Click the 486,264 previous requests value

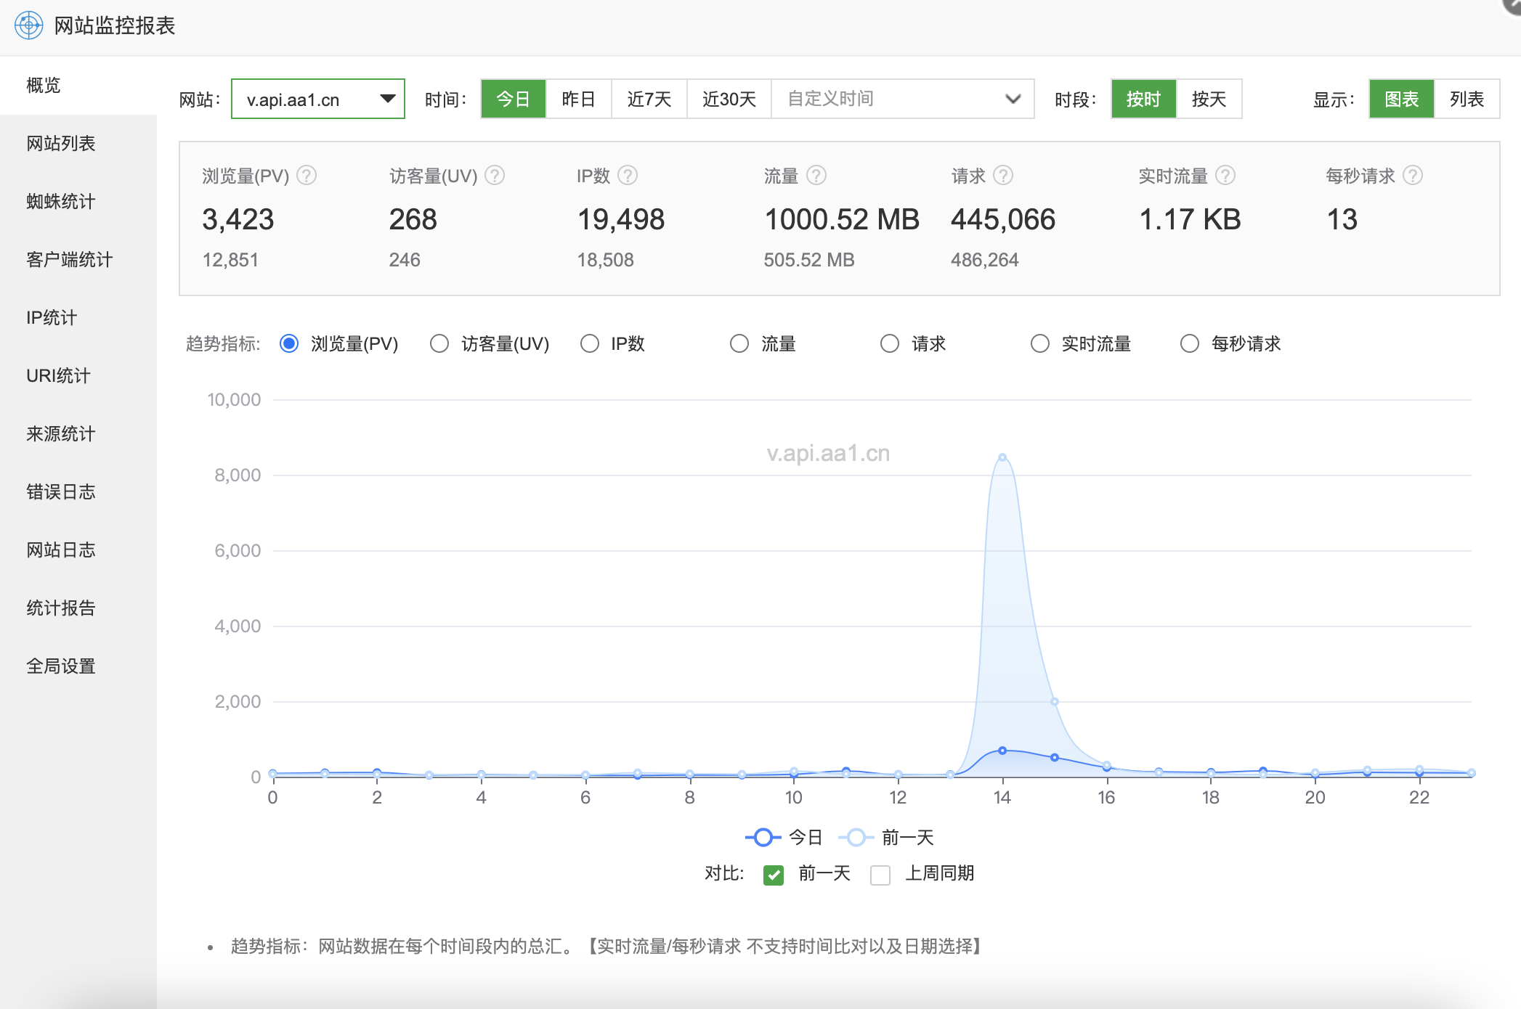point(985,260)
